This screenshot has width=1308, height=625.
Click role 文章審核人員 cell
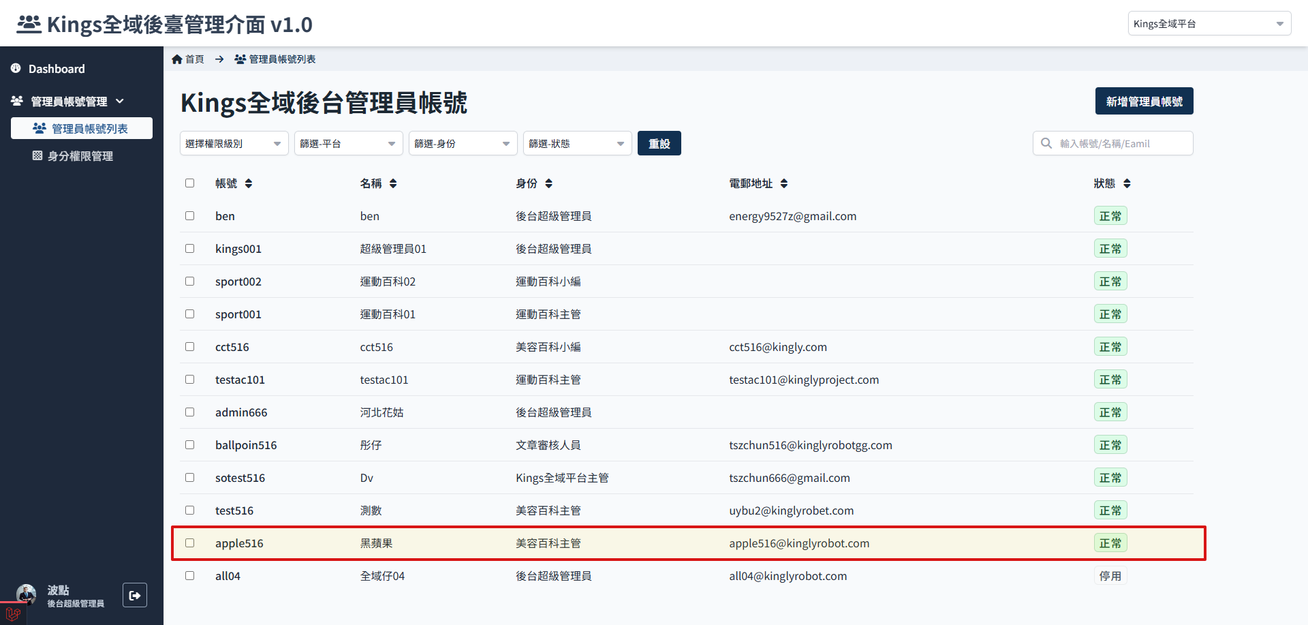tap(548, 445)
